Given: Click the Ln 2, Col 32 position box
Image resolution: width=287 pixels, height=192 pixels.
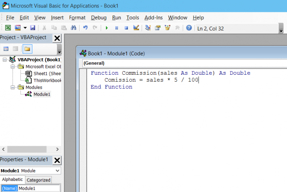Looking at the screenshot, I should coord(236,29).
